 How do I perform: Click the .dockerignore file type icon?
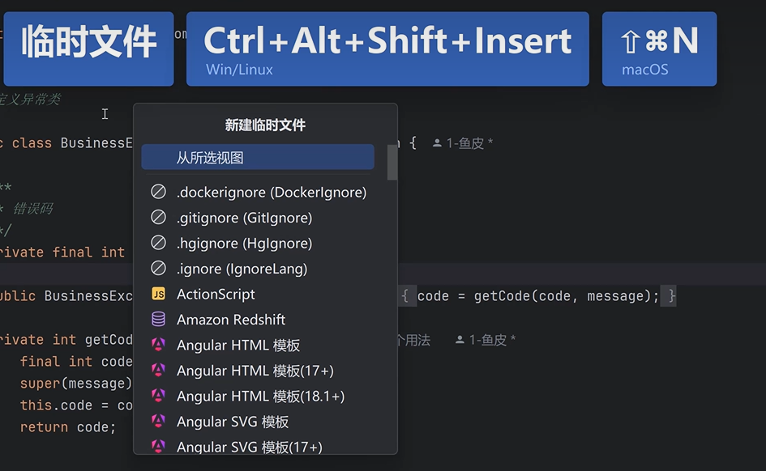[x=158, y=193]
